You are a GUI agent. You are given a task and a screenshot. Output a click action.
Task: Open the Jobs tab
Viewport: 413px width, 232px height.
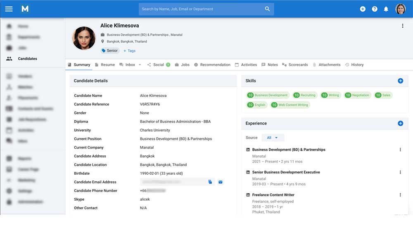point(182,65)
